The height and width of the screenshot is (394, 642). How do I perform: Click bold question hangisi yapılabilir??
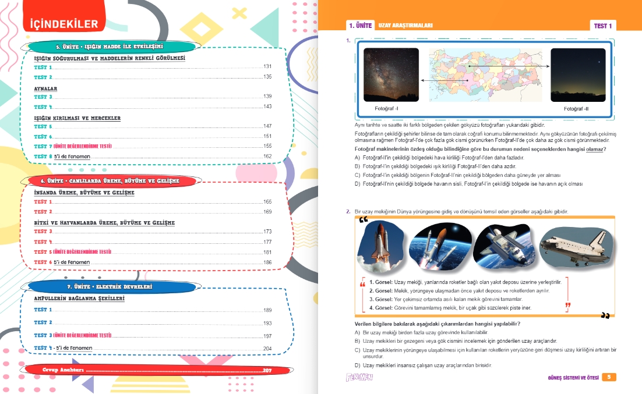coord(438,324)
